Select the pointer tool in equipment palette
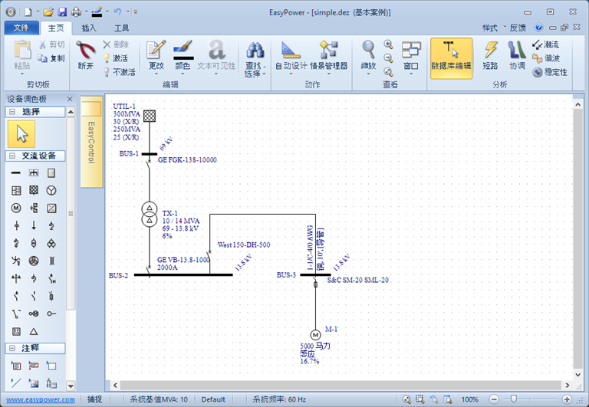 (x=21, y=133)
